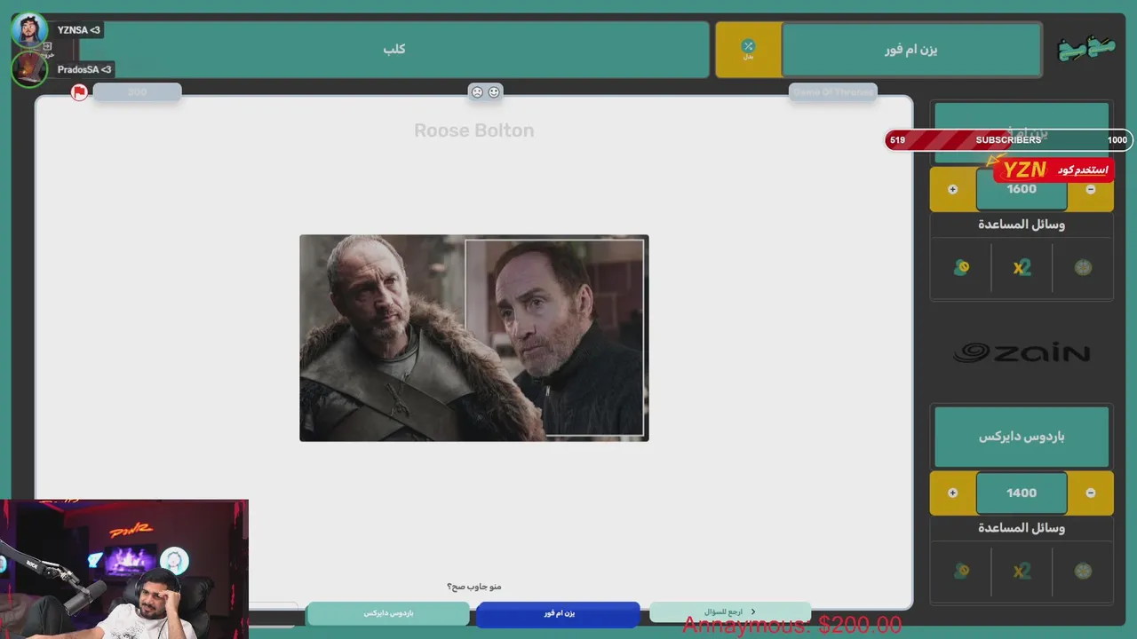Click the game logo at top right
The height and width of the screenshot is (639, 1137).
[1086, 48]
